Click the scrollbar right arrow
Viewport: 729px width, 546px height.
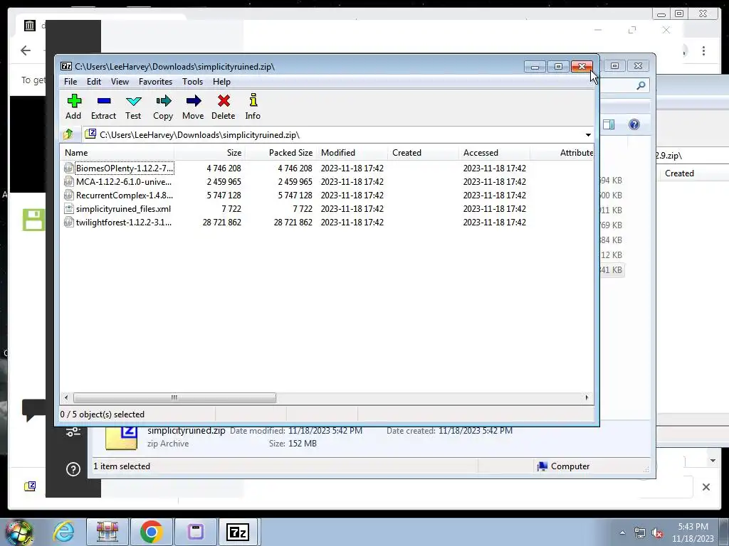tap(587, 398)
